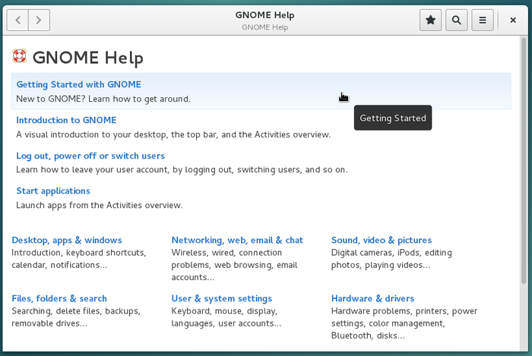Click the GNOME Help page heading
The width and height of the screenshot is (532, 356).
88,58
